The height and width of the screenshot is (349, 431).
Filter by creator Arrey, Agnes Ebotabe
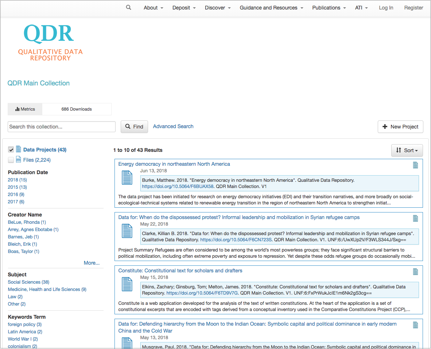33,230
